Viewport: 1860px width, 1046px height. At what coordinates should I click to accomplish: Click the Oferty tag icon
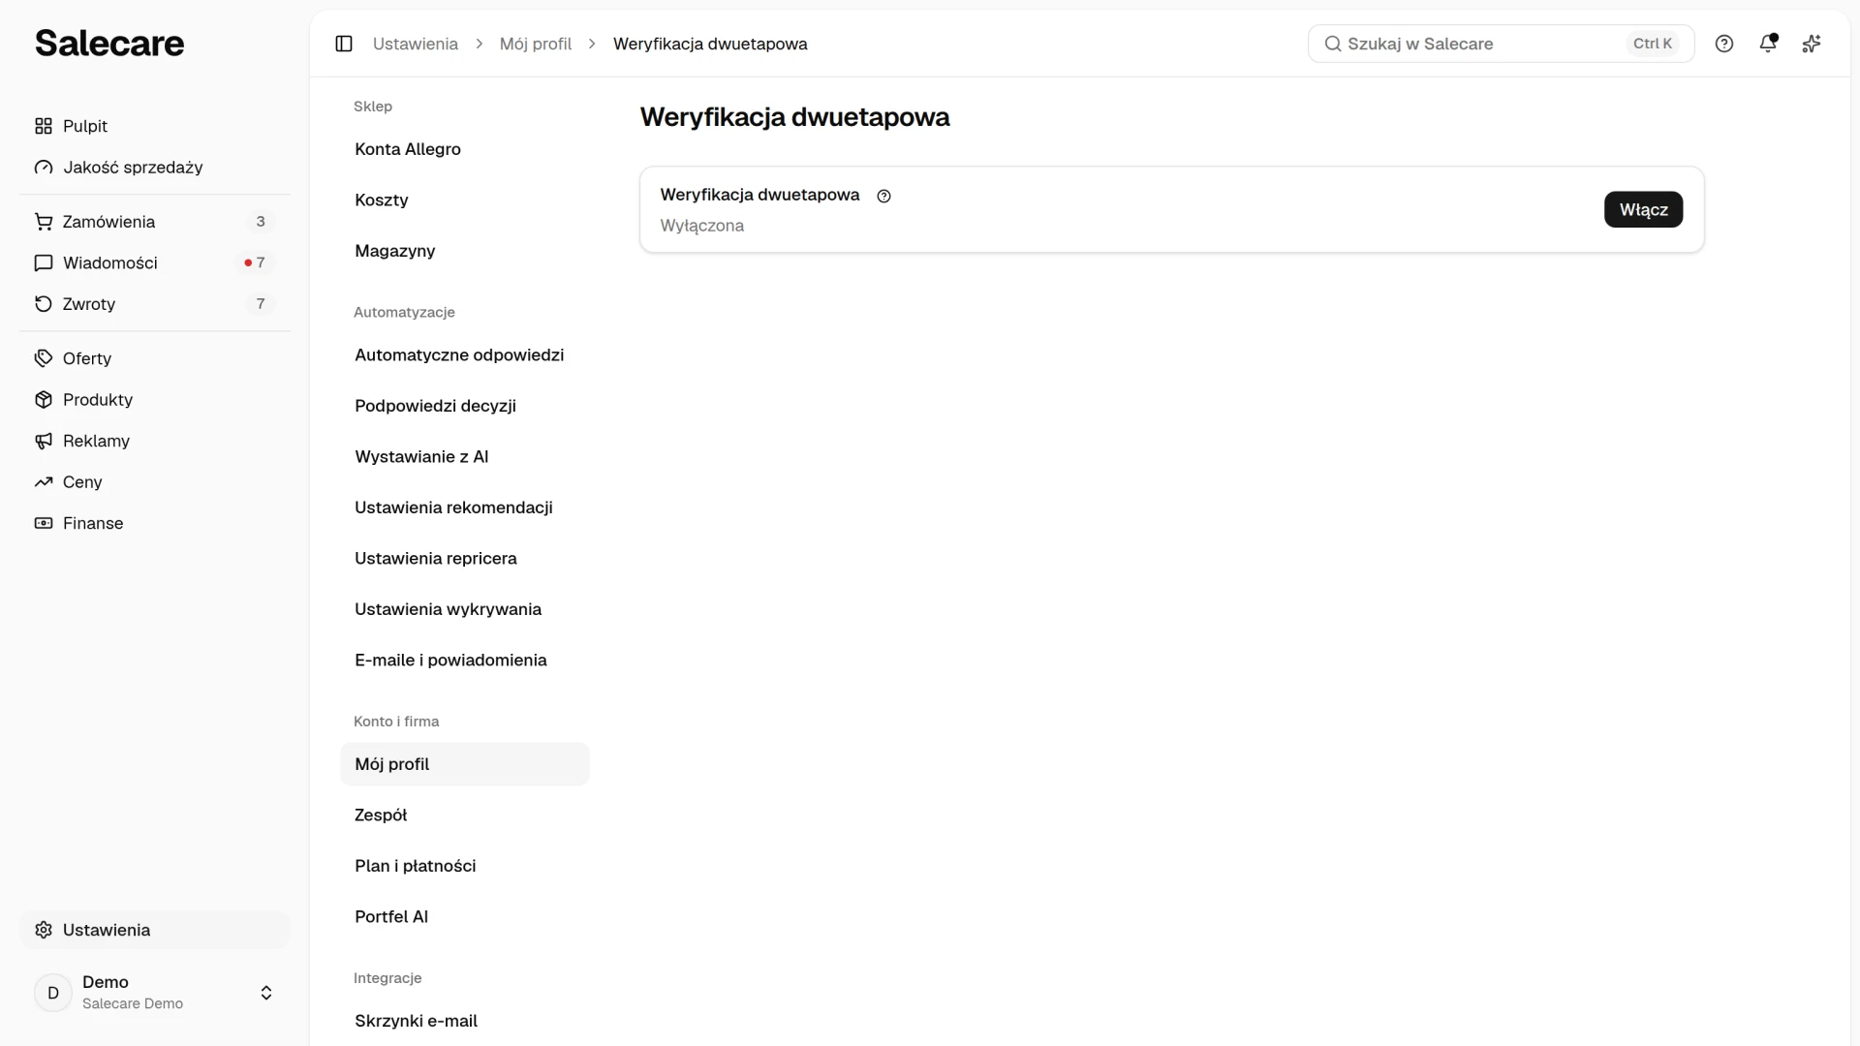(44, 358)
